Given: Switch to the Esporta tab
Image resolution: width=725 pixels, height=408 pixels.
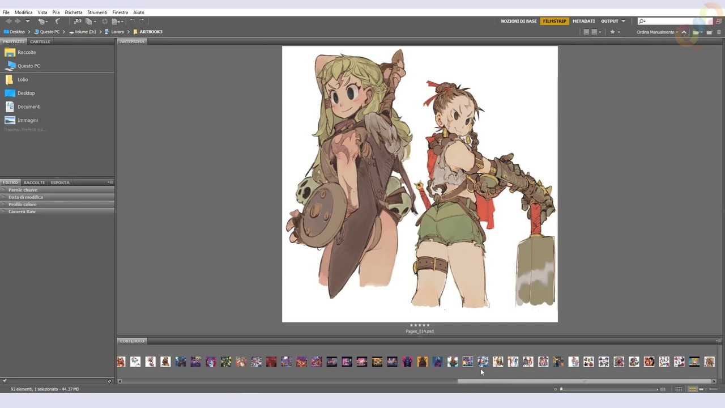Looking at the screenshot, I should point(60,182).
